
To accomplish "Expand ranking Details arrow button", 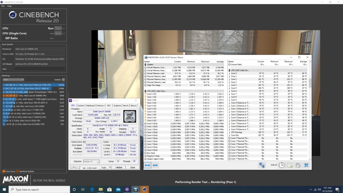I will [x=63, y=80].
